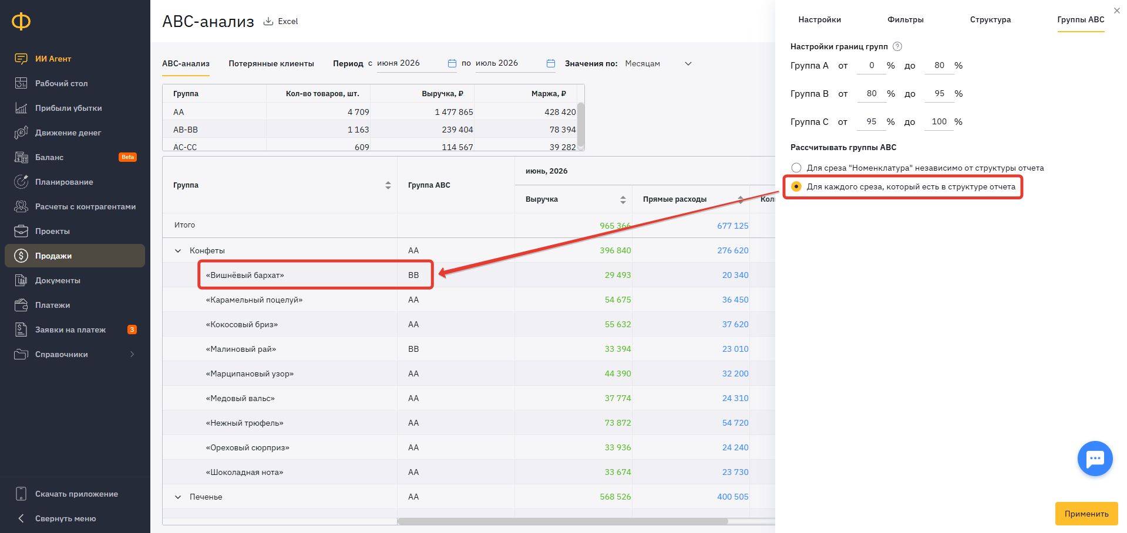The image size is (1127, 533).
Task: Select the Группы ABC tab
Action: point(1081,20)
